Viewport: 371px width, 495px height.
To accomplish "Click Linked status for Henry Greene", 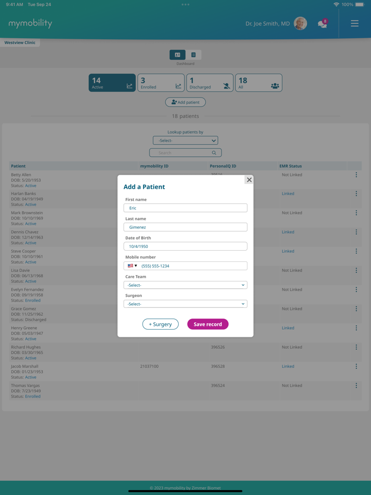I will click(288, 328).
